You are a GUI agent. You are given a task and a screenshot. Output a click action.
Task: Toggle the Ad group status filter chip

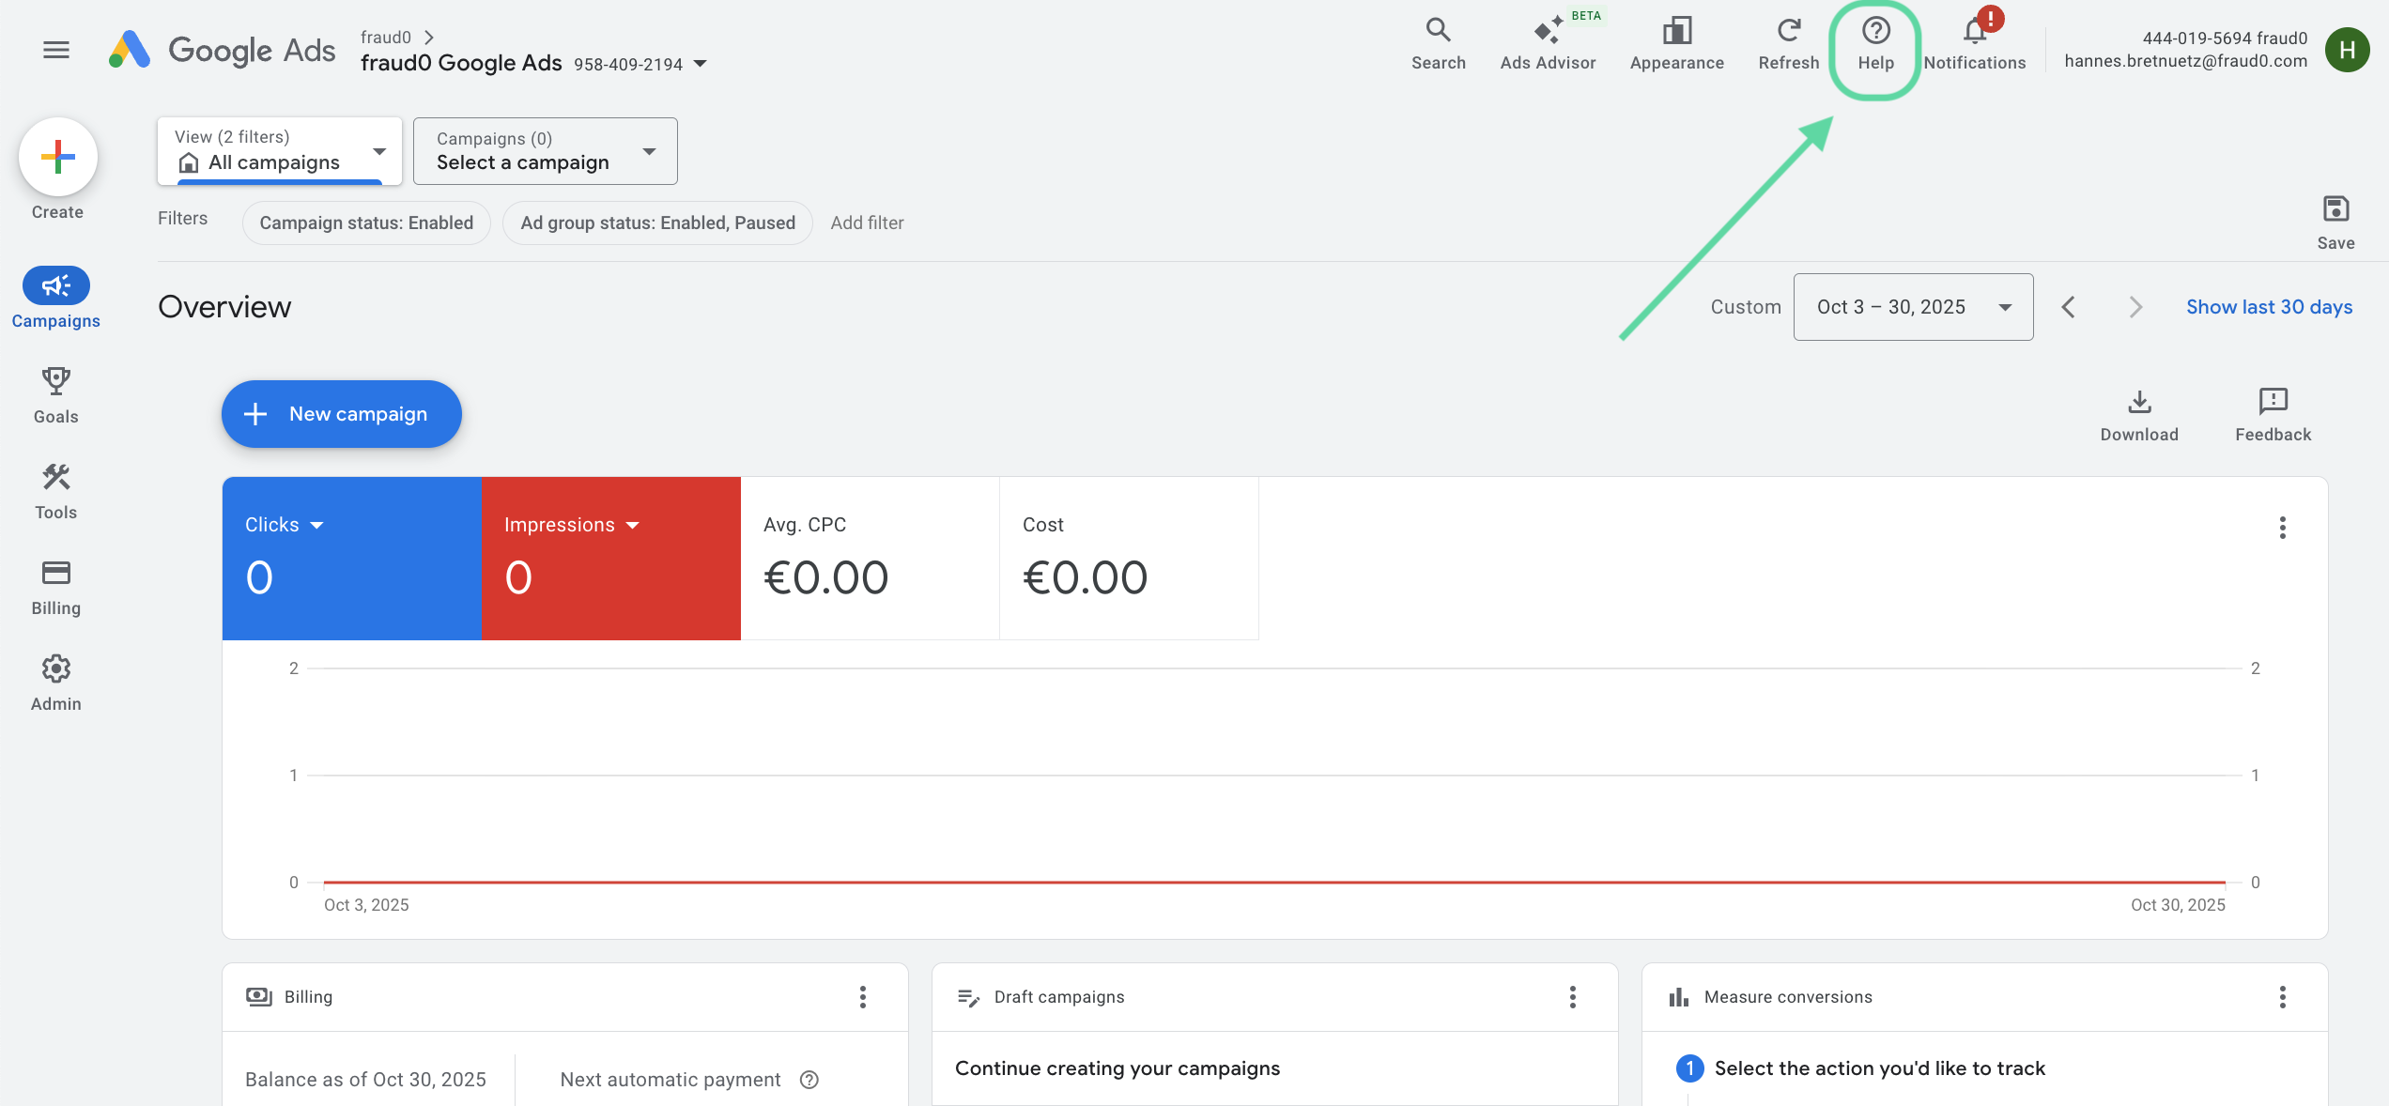(657, 223)
